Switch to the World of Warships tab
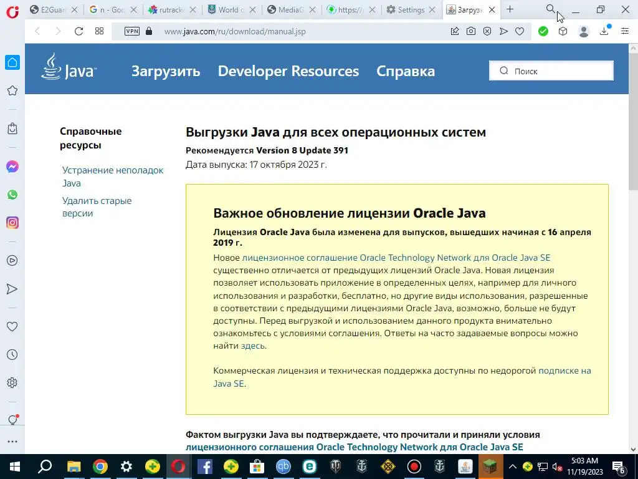 [226, 10]
